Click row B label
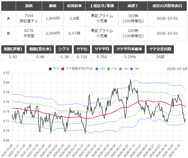 (x=8, y=33)
